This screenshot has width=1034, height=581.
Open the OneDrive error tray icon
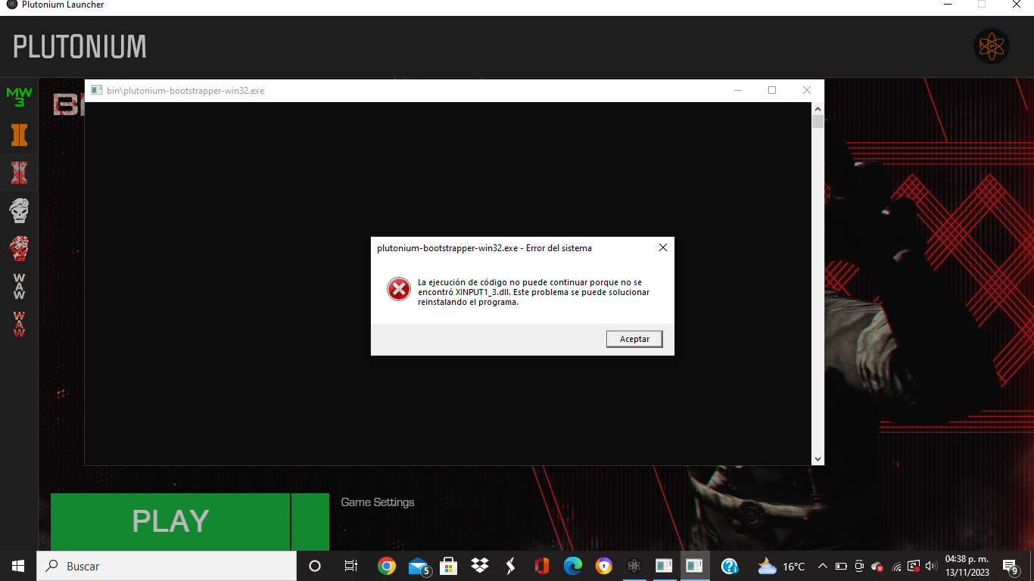click(x=878, y=566)
